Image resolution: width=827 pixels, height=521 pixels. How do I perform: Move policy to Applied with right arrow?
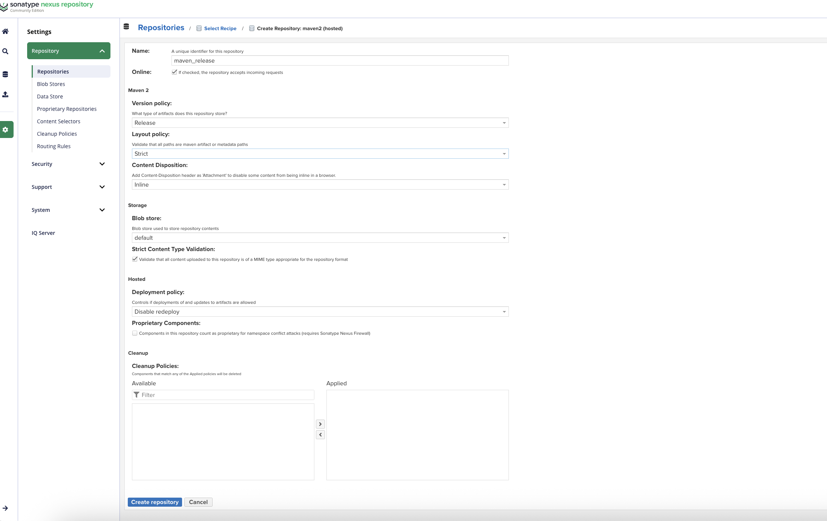(320, 424)
